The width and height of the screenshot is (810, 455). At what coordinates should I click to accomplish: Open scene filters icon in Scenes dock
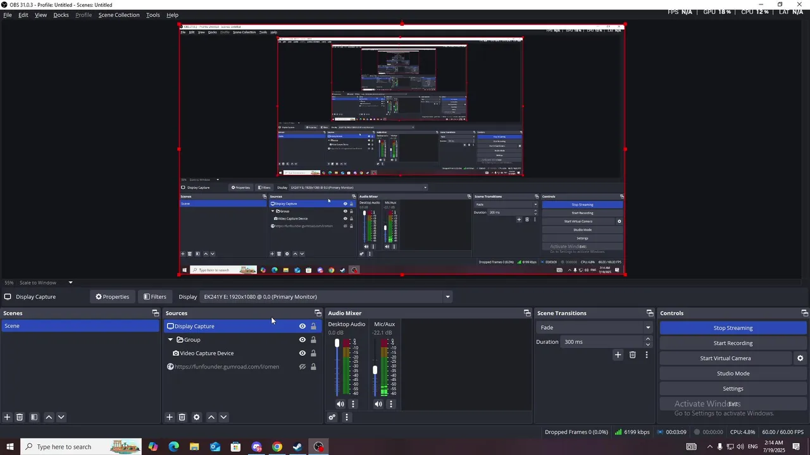pos(34,417)
